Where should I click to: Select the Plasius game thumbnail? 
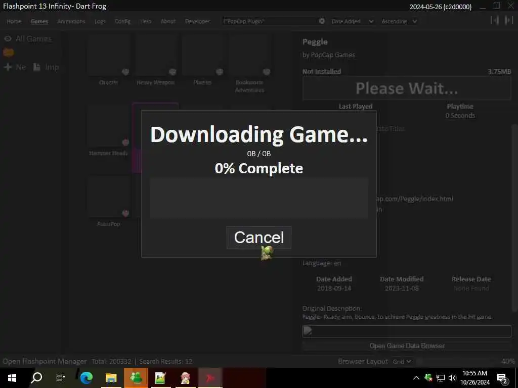[x=202, y=55]
